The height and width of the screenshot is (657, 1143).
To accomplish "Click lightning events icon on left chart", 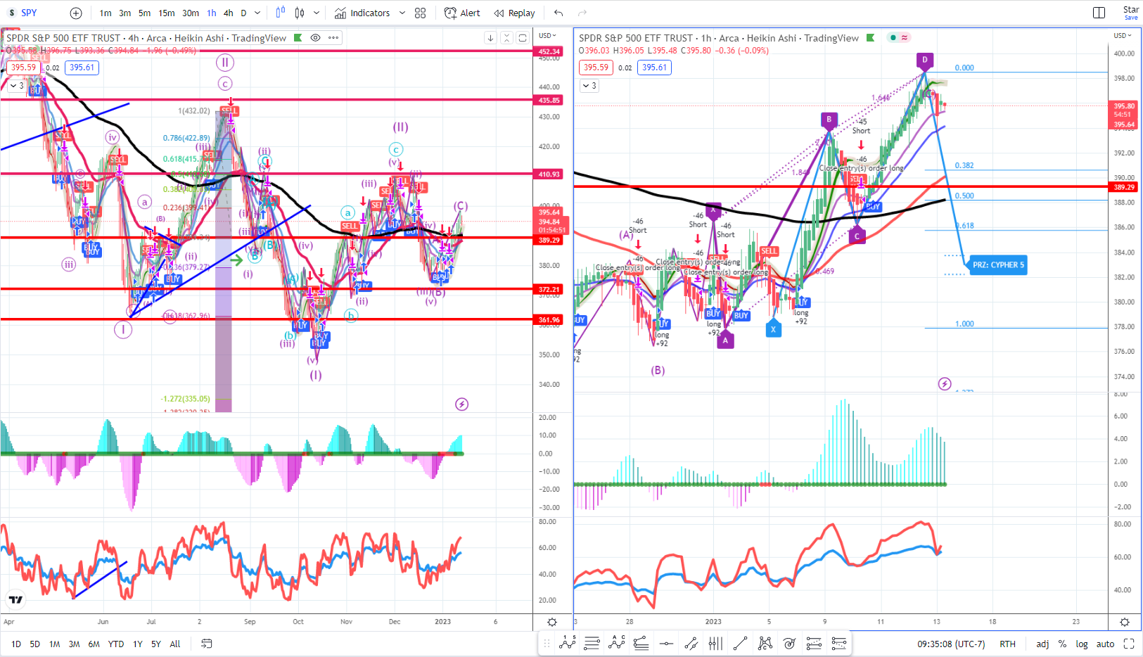I will tap(461, 404).
